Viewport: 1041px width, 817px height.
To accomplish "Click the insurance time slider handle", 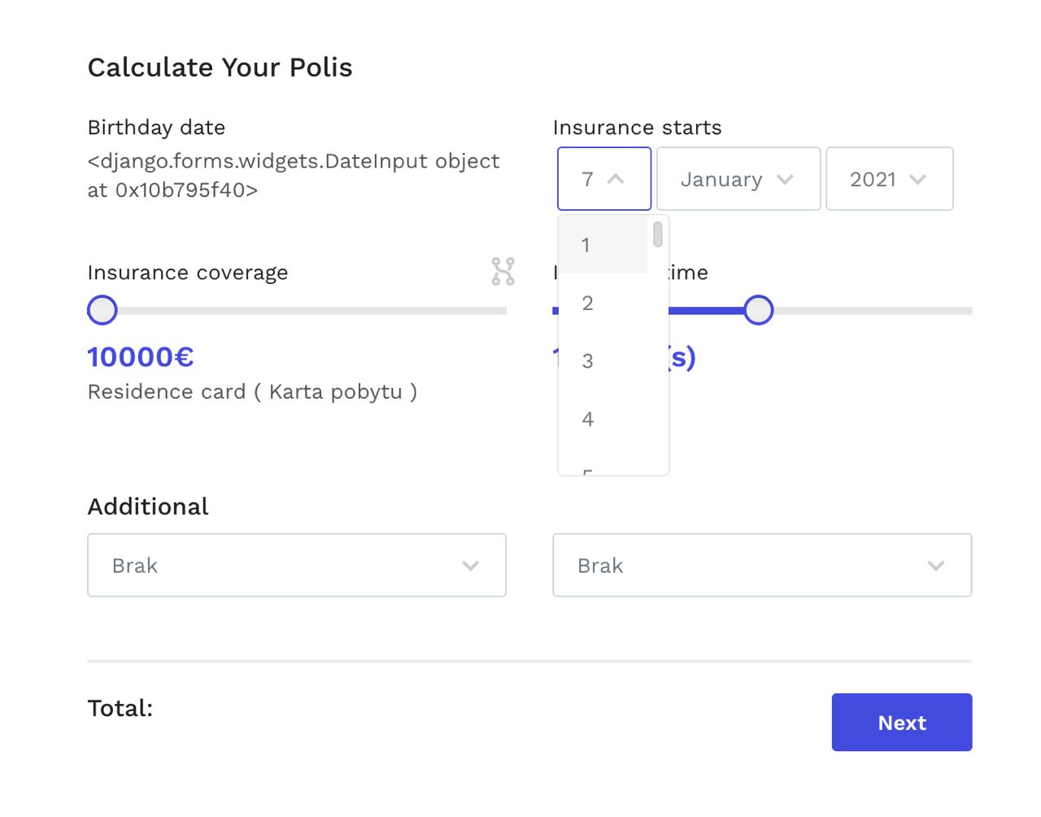I will click(759, 310).
